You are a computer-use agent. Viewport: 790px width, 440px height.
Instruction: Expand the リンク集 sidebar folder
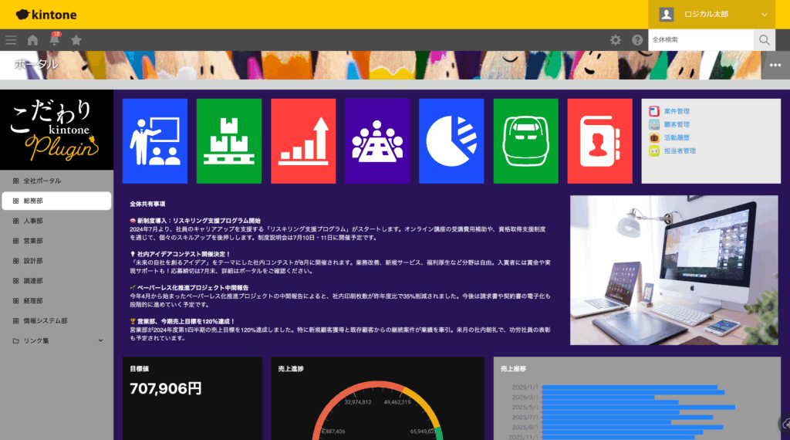coord(100,340)
